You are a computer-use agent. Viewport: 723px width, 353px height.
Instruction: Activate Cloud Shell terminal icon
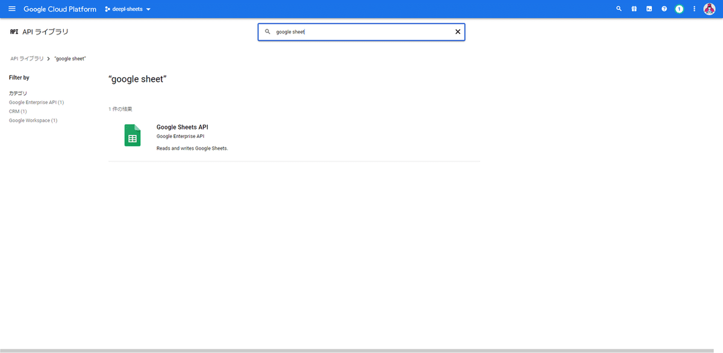point(649,9)
